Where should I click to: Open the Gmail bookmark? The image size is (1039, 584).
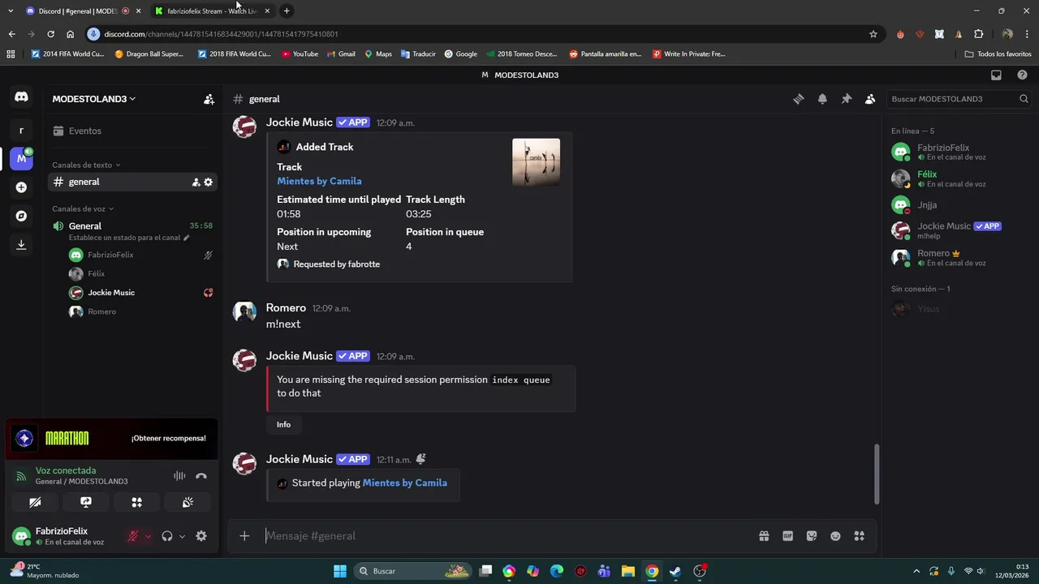tap(341, 54)
